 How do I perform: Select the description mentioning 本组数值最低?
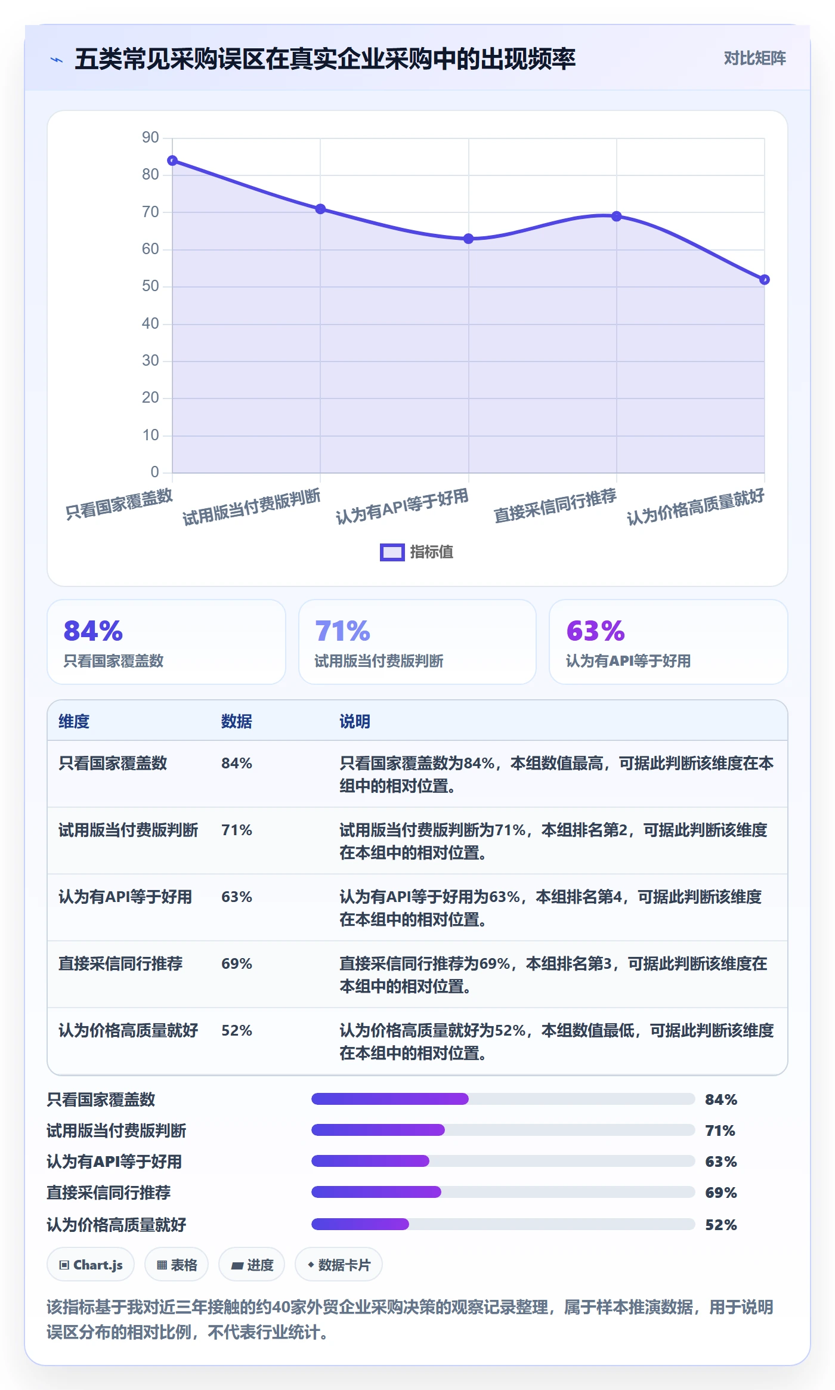pyautogui.click(x=556, y=1042)
